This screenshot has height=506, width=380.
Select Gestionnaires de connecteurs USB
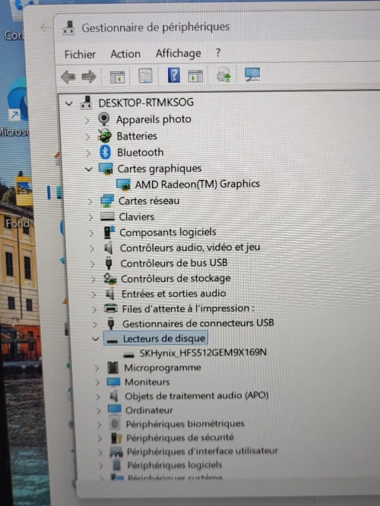point(198,323)
